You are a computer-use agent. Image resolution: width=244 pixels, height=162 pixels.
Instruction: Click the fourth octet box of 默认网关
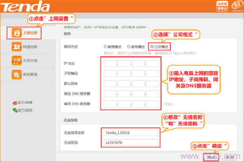pyautogui.click(x=152, y=84)
